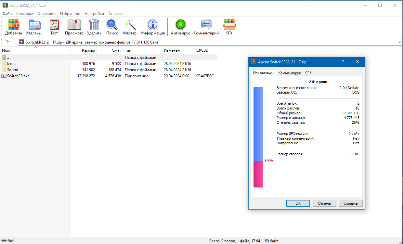Open the Операции menu
The width and height of the screenshot is (403, 244).
pyautogui.click(x=46, y=14)
